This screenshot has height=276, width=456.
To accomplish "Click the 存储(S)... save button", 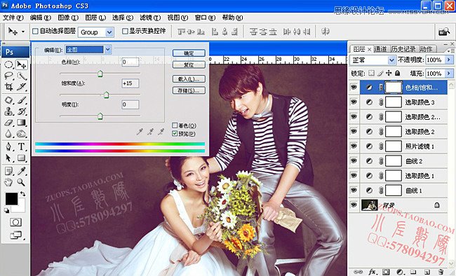I will (x=189, y=90).
